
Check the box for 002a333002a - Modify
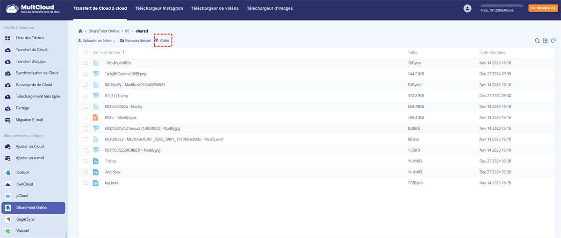pyautogui.click(x=86, y=106)
